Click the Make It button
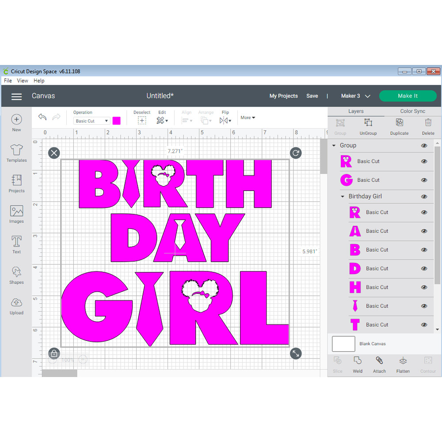442x442 pixels. click(408, 95)
